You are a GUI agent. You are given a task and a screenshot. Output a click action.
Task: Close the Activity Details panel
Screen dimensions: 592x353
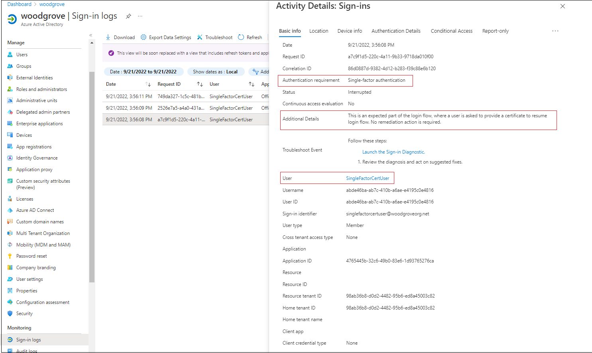click(562, 6)
